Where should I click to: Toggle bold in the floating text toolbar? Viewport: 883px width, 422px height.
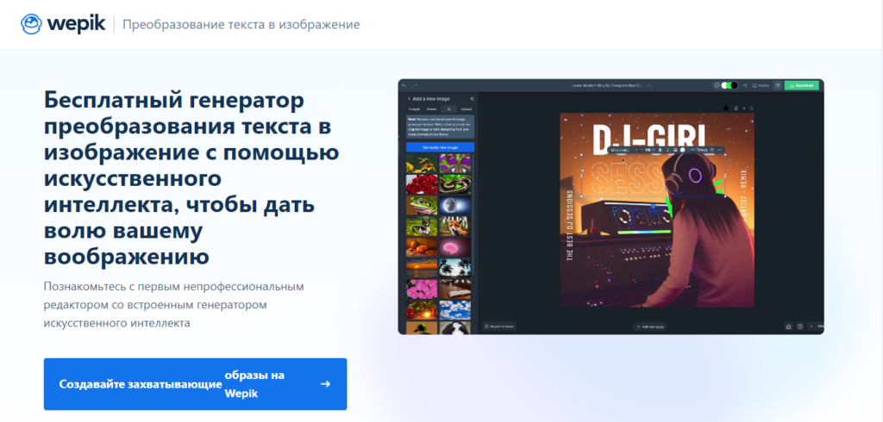(660, 150)
